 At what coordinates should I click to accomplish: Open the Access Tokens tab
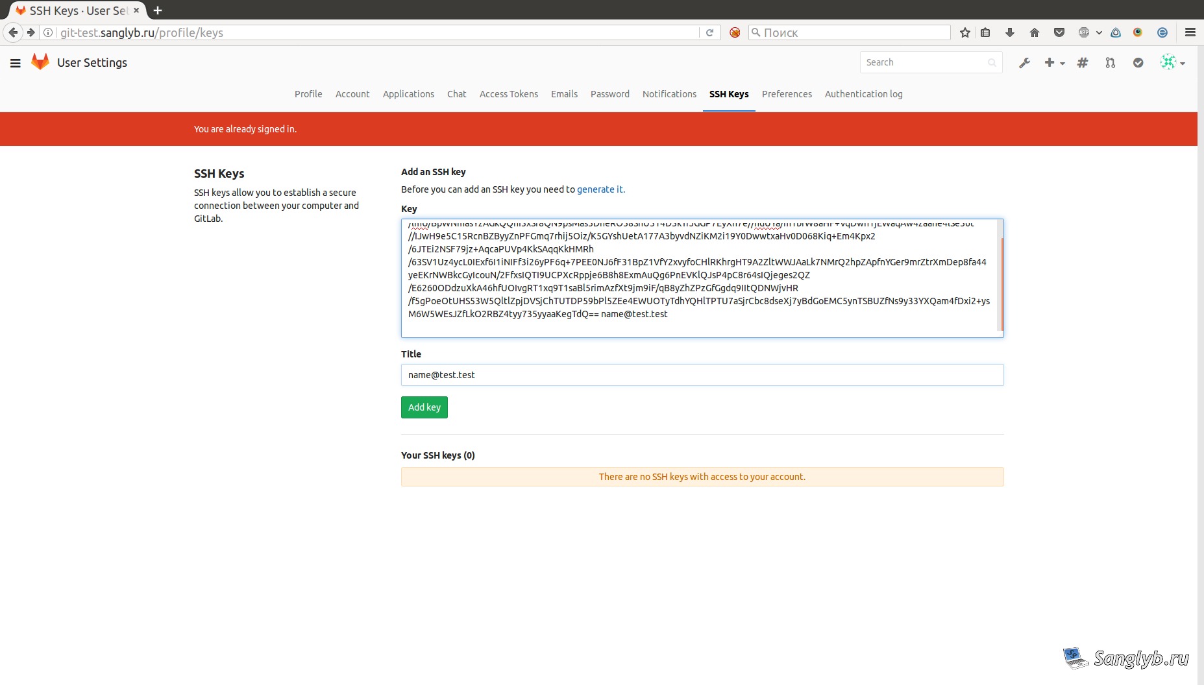(509, 94)
